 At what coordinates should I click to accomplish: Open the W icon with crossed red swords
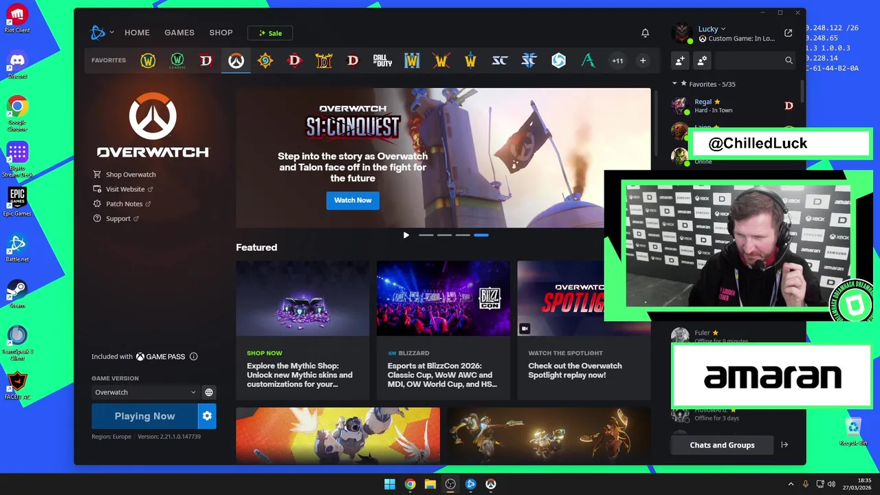[441, 60]
